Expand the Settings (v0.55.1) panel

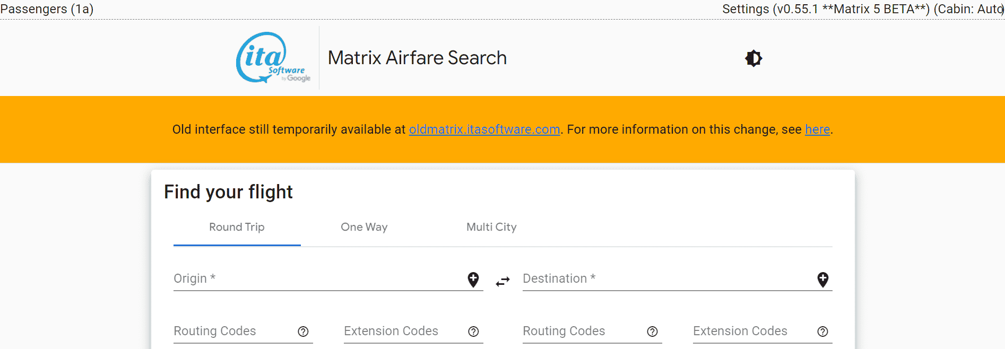pos(862,9)
